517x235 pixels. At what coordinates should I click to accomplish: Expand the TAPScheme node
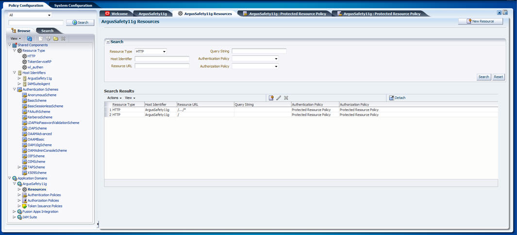(x=19, y=167)
